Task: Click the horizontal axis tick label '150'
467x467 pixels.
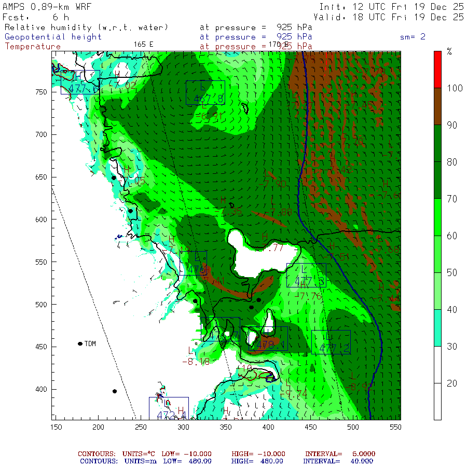Action: point(56,428)
